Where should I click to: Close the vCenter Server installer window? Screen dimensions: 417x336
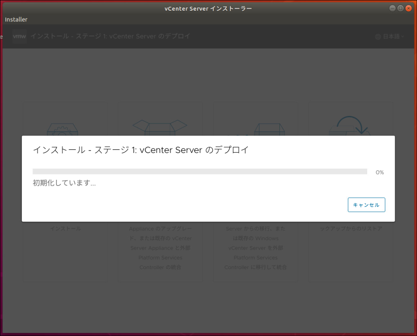pyautogui.click(x=408, y=8)
